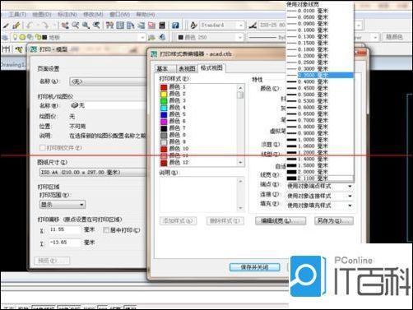Activate the Zoom Previous tool
Viewport: 413px width, 310px height.
[x=96, y=25]
